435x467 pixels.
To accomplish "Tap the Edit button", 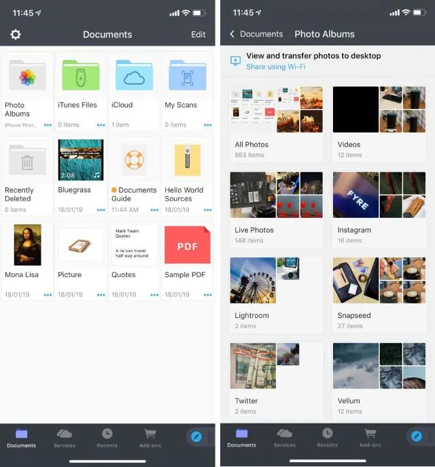I will 198,35.
